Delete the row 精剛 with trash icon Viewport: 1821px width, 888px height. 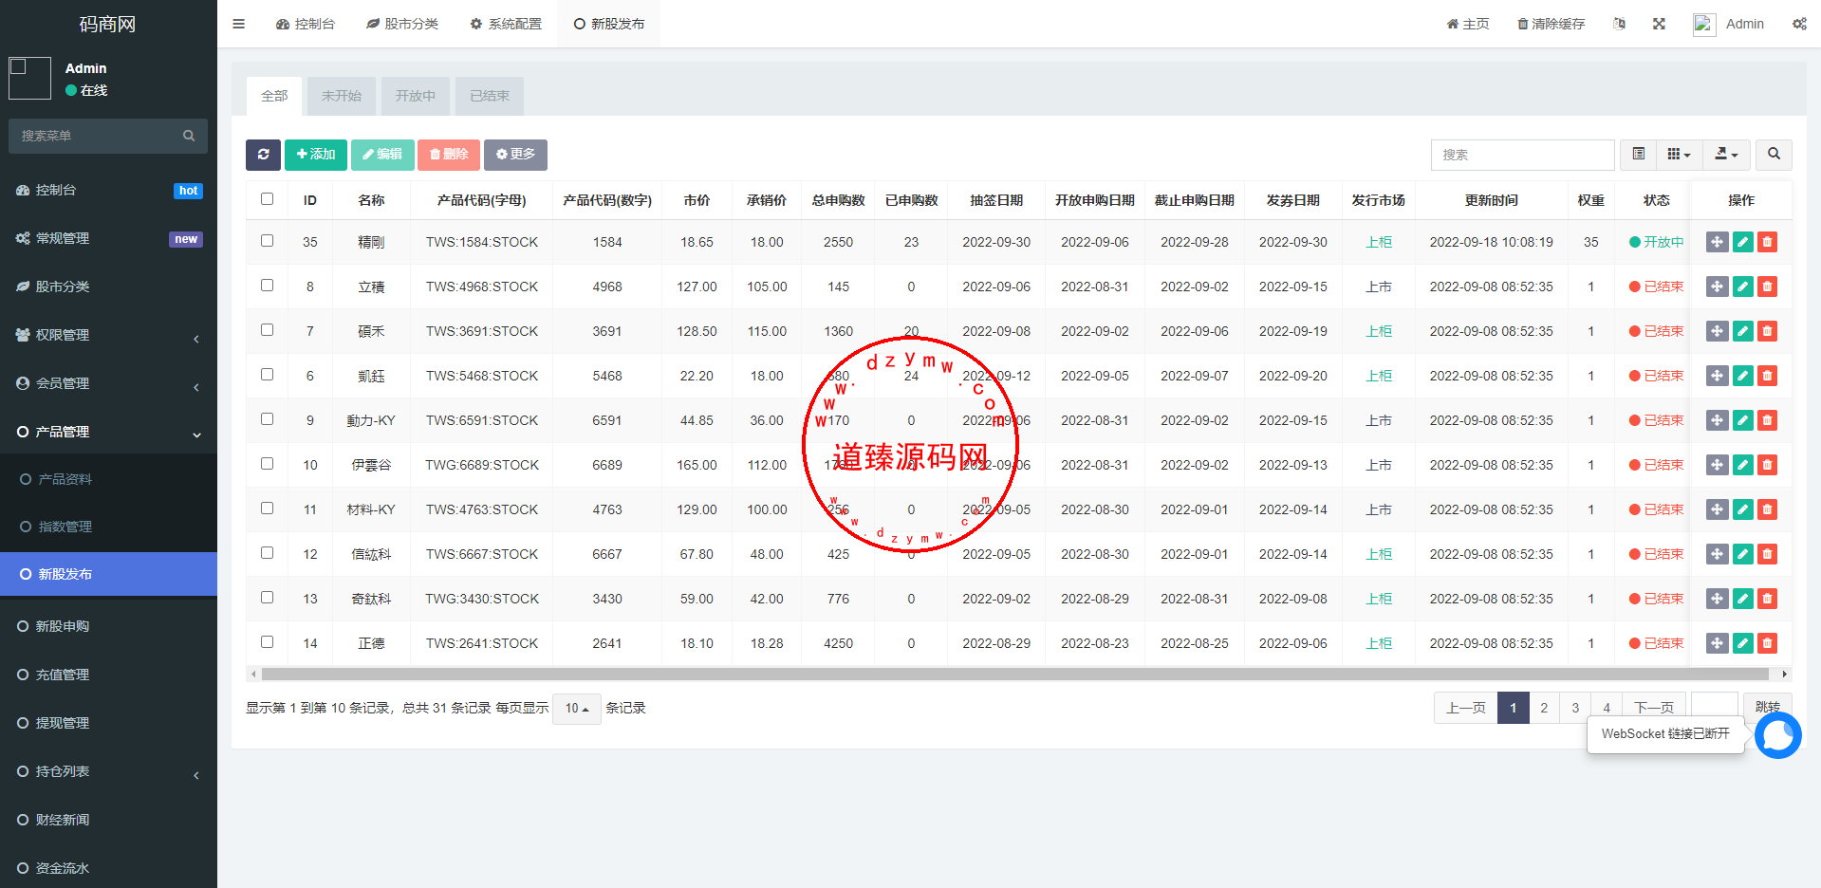[1767, 242]
